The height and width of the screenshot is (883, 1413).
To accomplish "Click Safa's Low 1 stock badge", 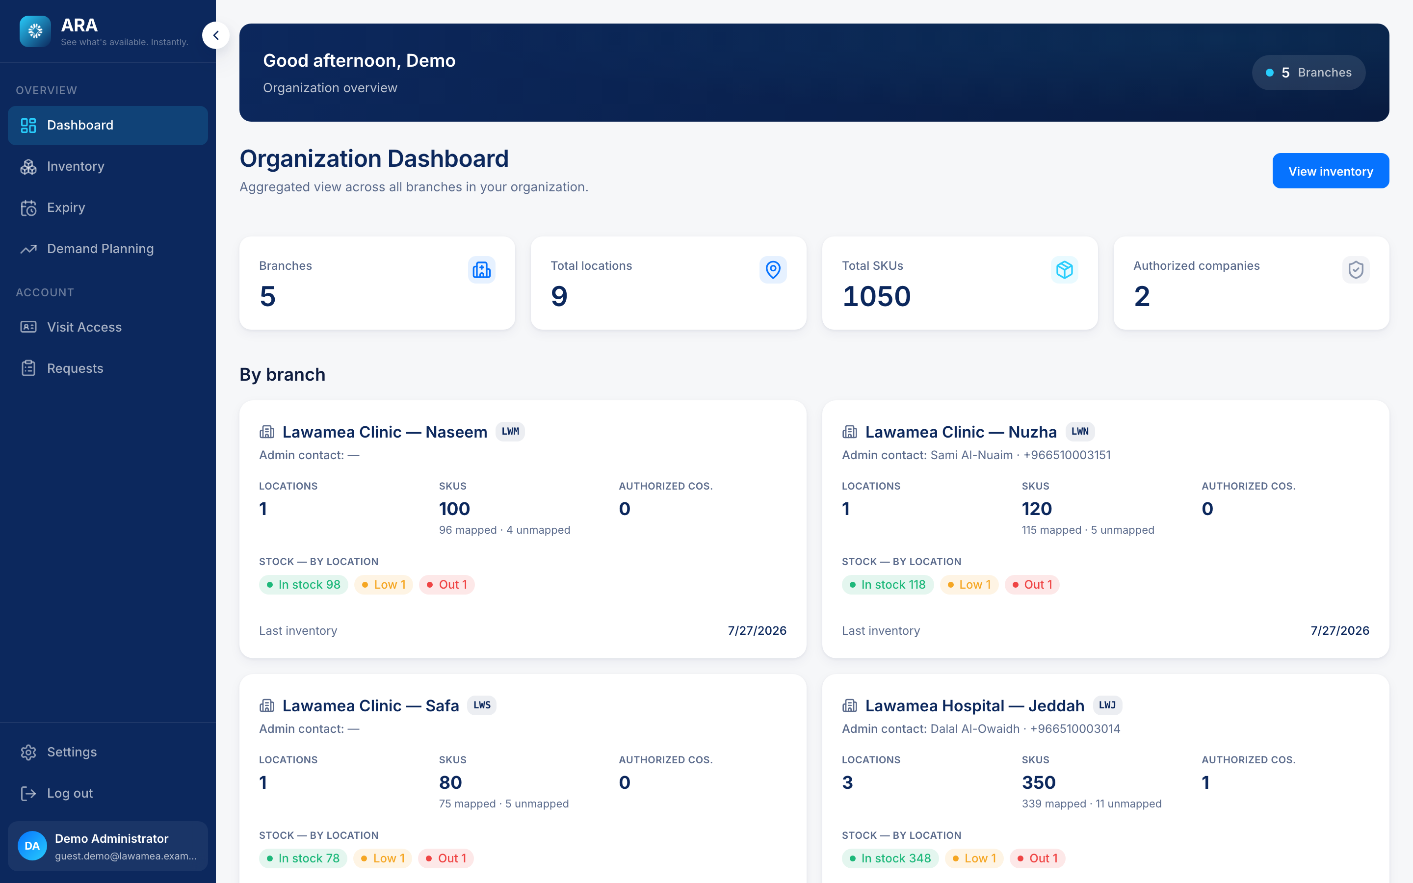I will [383, 858].
